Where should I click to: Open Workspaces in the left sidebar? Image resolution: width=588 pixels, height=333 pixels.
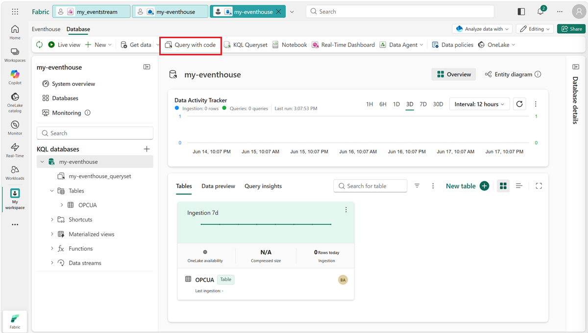pos(15,55)
